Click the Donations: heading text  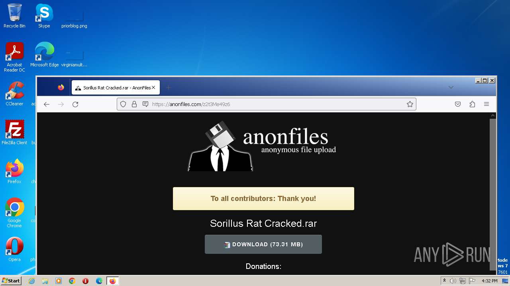(x=263, y=266)
